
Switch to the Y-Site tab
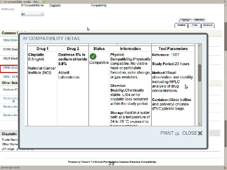(194, 25)
